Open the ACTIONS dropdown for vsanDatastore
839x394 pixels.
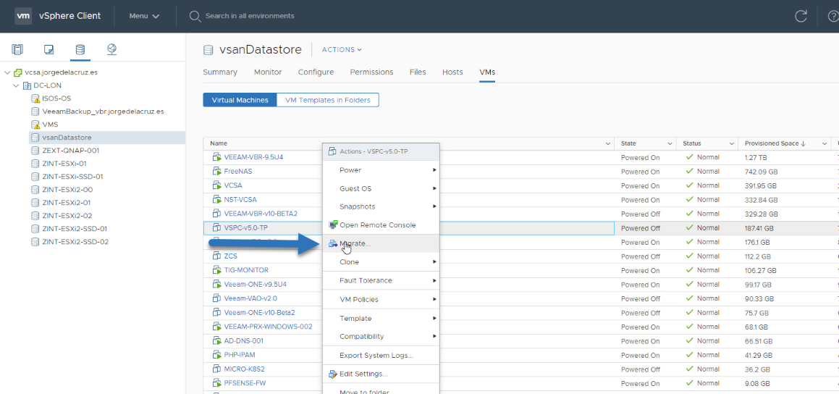pos(342,50)
